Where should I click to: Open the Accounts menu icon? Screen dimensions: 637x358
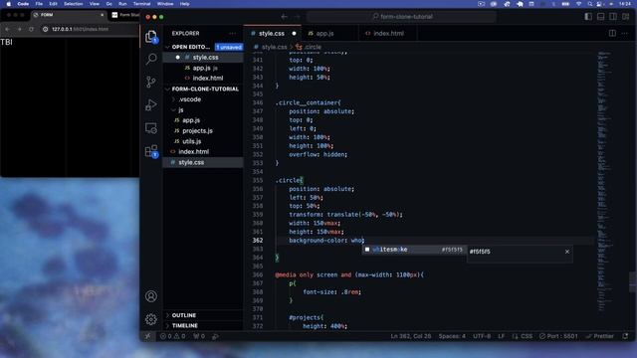tap(151, 296)
